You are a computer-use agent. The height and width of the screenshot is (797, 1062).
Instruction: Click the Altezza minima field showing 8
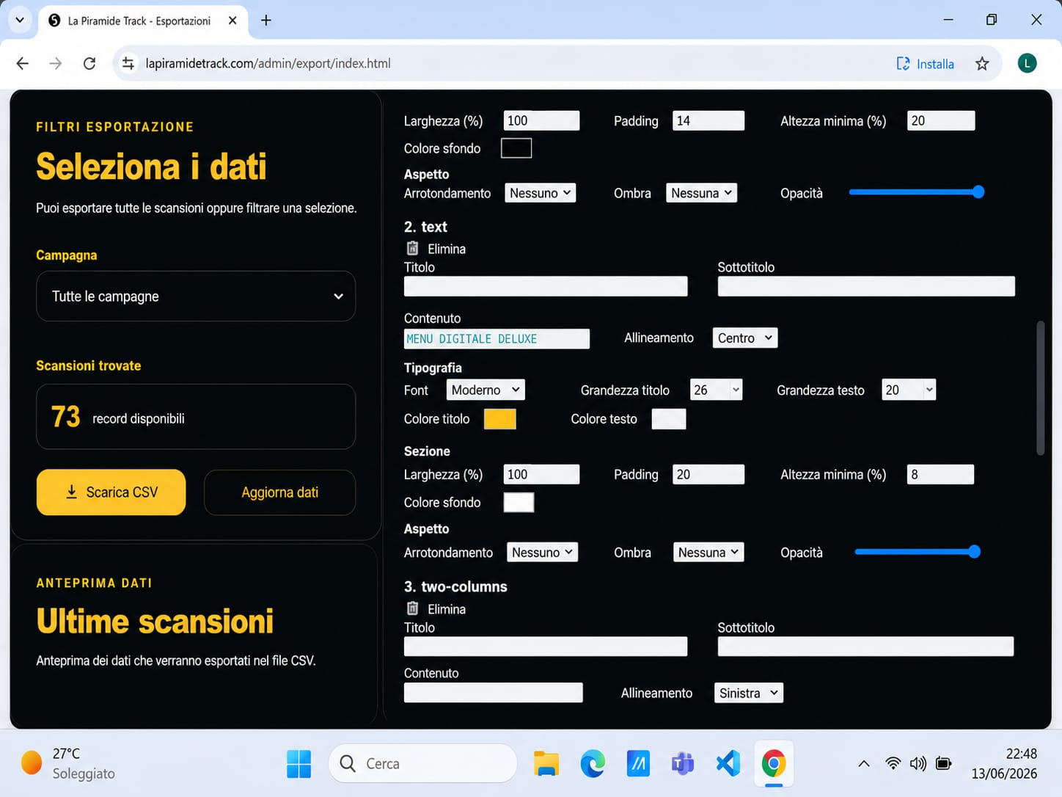point(940,474)
